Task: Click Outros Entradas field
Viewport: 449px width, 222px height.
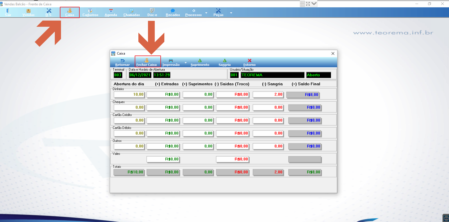Action: [x=163, y=146]
